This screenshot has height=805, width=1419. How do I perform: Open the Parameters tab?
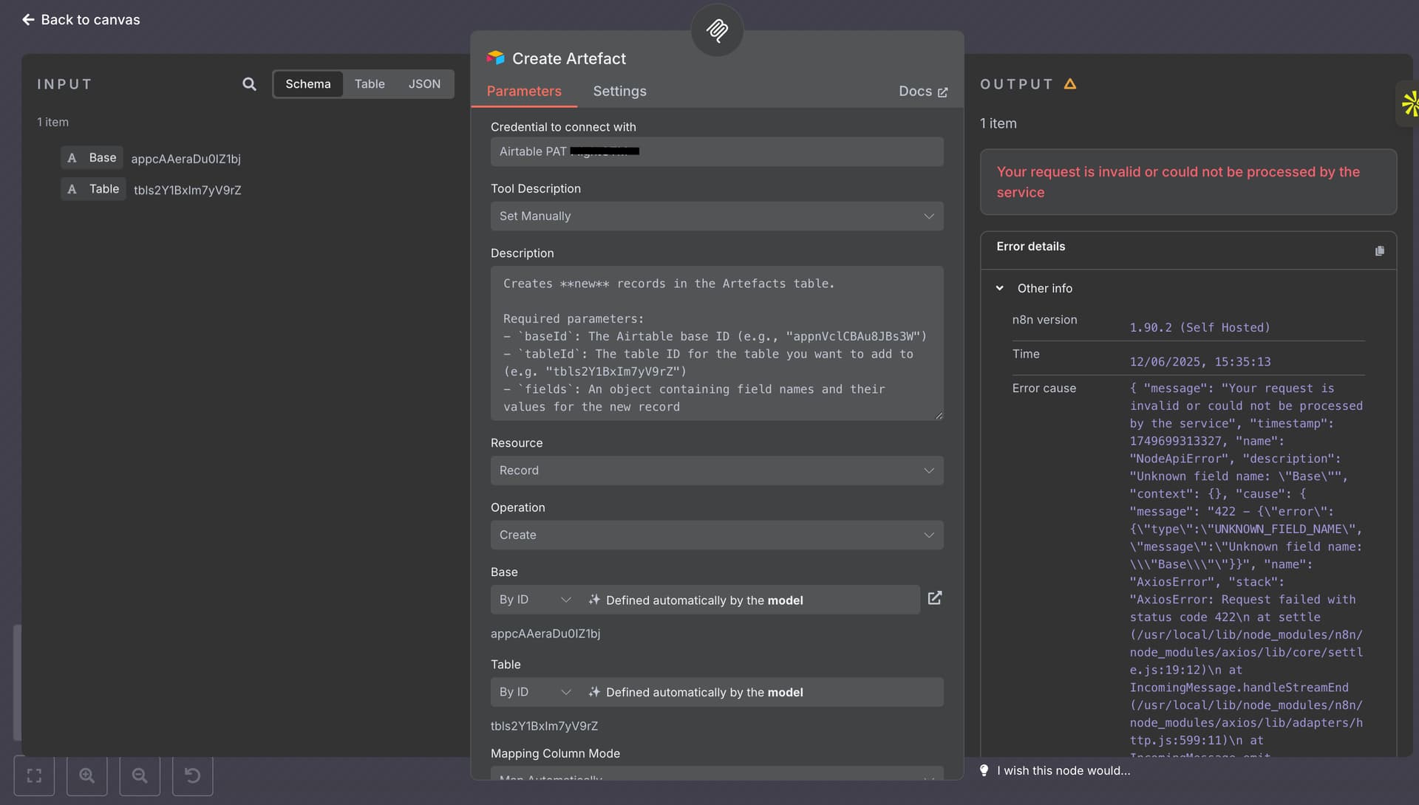click(524, 91)
